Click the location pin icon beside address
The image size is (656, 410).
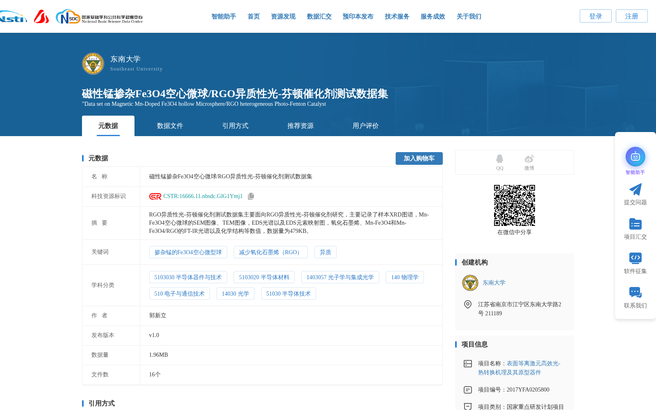tap(468, 304)
